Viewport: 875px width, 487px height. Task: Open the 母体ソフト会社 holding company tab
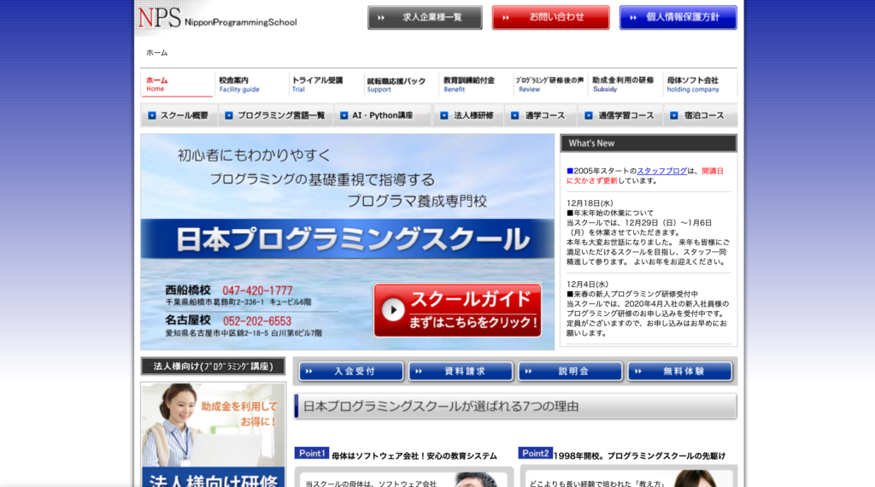click(x=699, y=85)
